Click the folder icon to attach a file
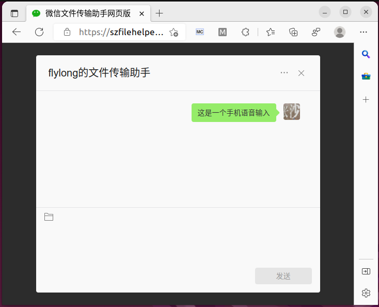This screenshot has height=307, width=379. click(49, 217)
